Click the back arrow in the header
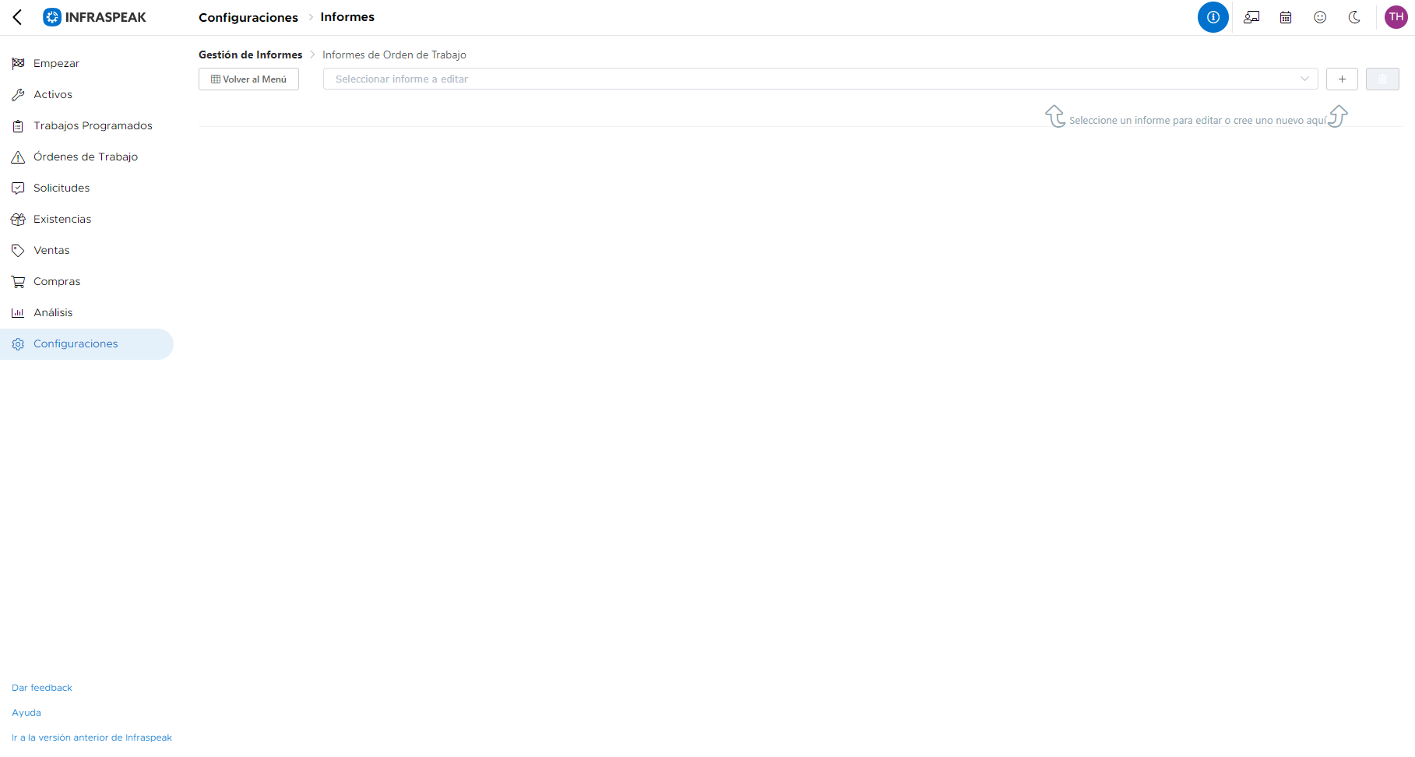The image size is (1415, 757). 17,17
